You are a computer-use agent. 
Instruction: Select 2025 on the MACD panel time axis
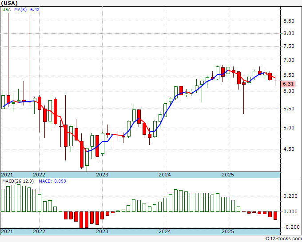tap(228, 231)
